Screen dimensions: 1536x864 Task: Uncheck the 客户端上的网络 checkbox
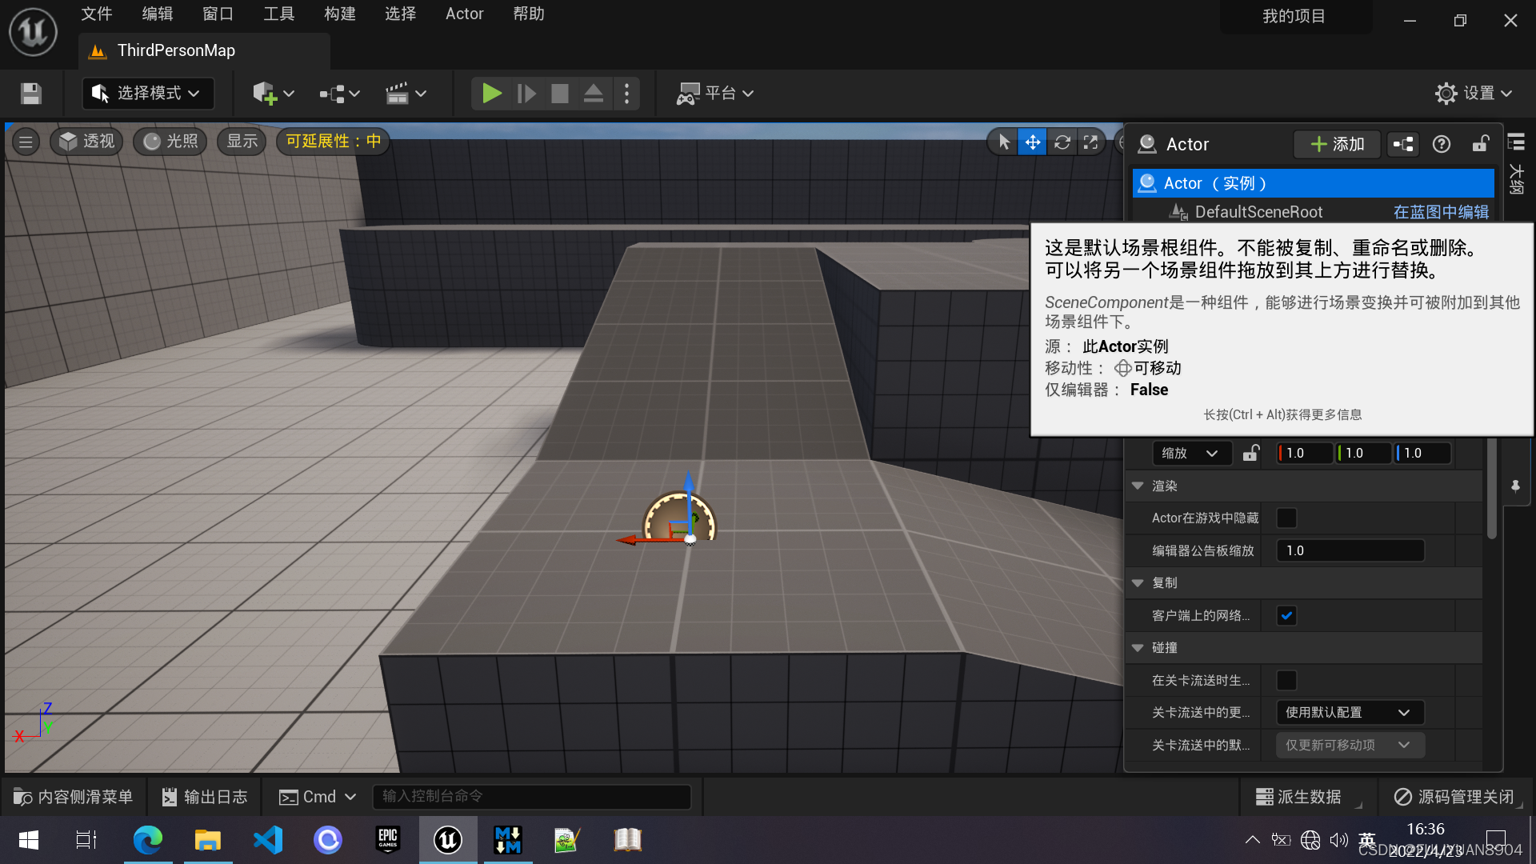pyautogui.click(x=1286, y=616)
